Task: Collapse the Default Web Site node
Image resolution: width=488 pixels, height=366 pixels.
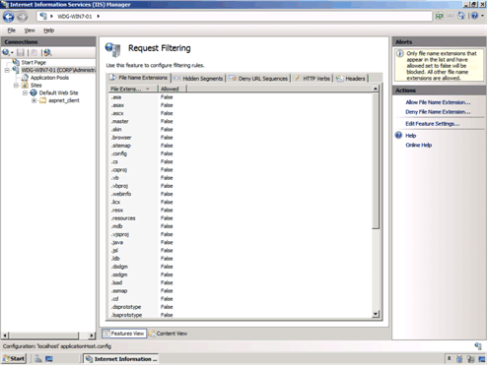Action: pyautogui.click(x=25, y=92)
